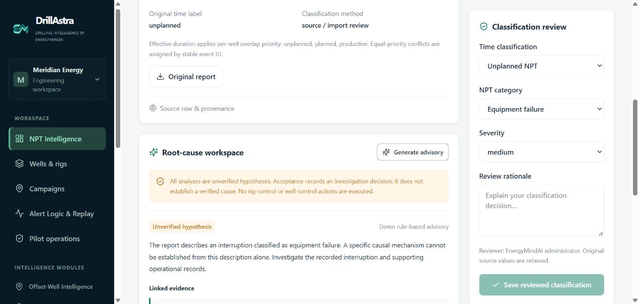Viewport: 639px width, 304px height.
Task: Click the main page vertical scrollbar
Action: [x=635, y=147]
